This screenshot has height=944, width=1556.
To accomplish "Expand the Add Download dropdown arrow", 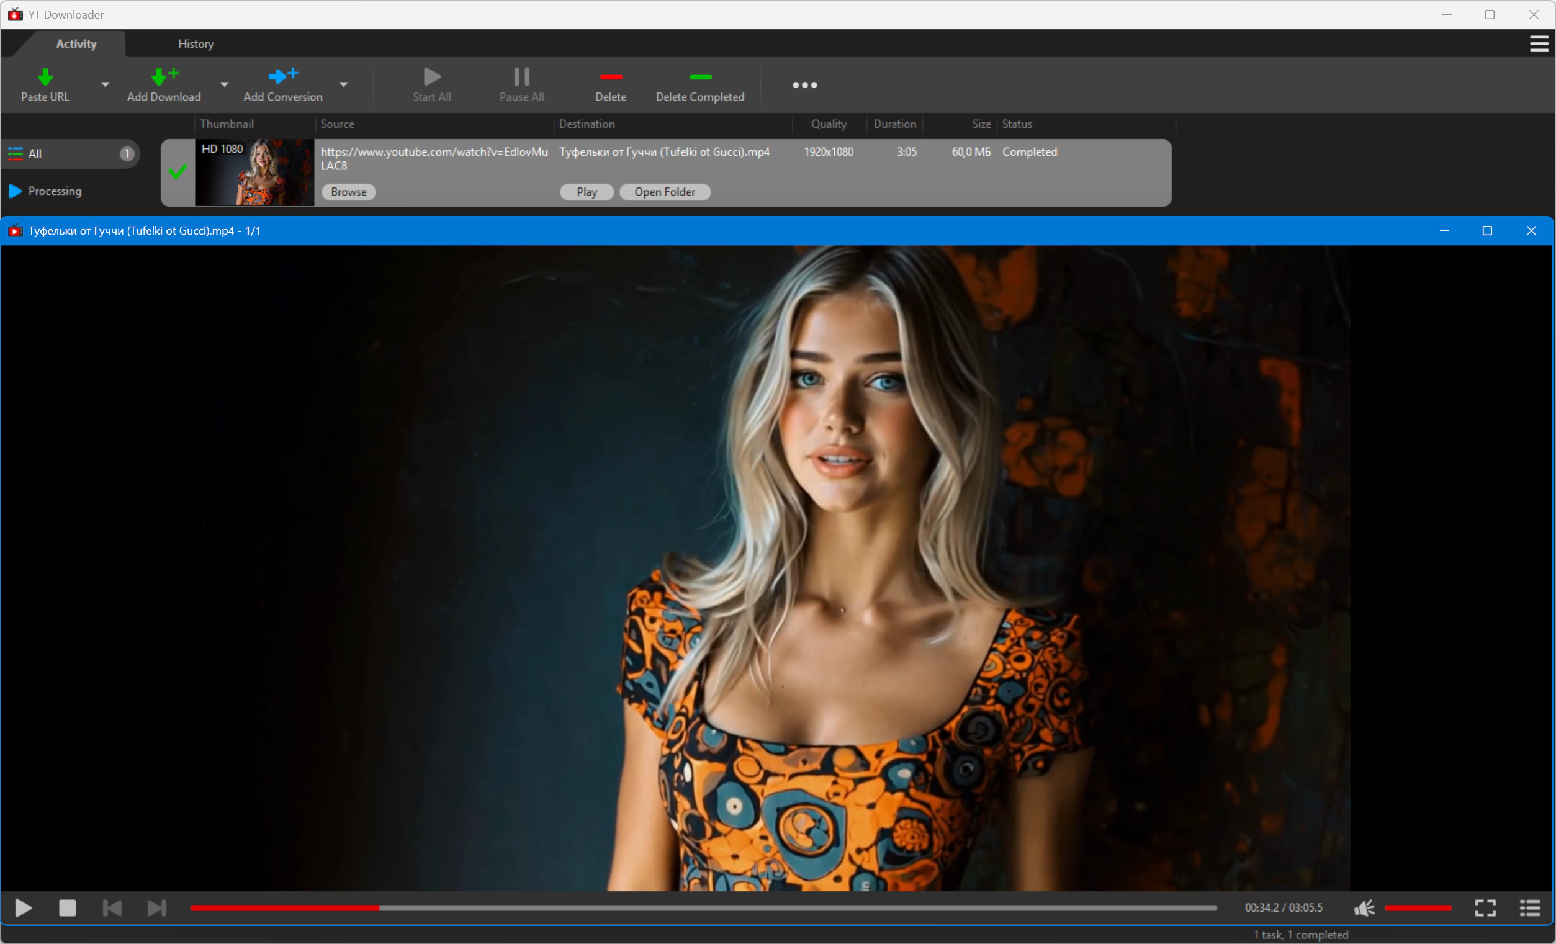I will tap(224, 84).
